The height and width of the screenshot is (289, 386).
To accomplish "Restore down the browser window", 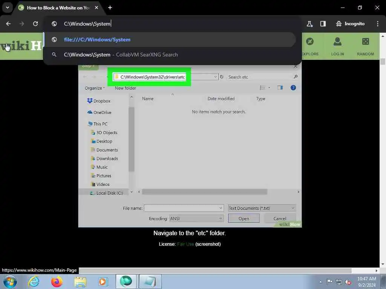I will point(360,8).
